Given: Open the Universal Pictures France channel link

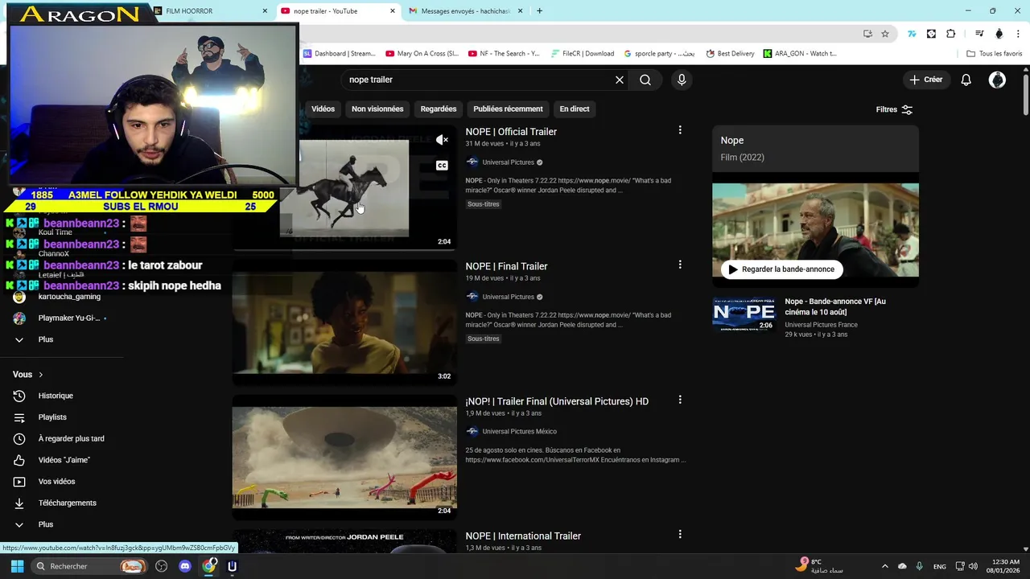Looking at the screenshot, I should [821, 325].
